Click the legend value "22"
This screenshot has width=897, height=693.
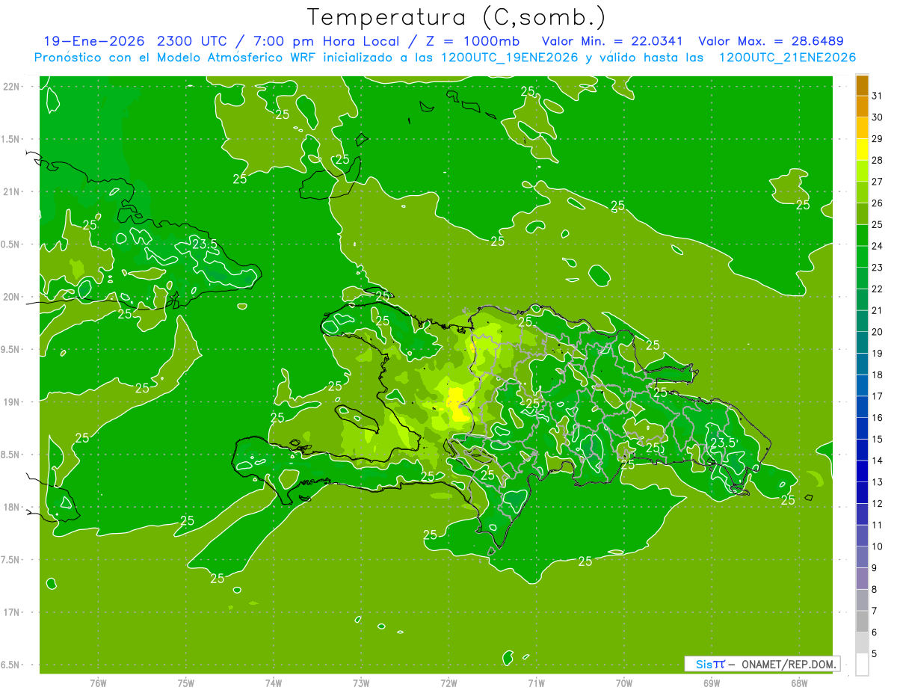877,289
